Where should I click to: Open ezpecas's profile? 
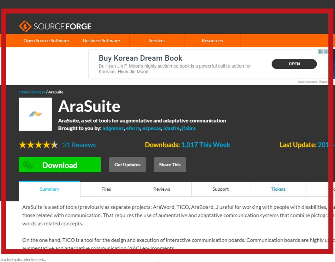point(152,128)
